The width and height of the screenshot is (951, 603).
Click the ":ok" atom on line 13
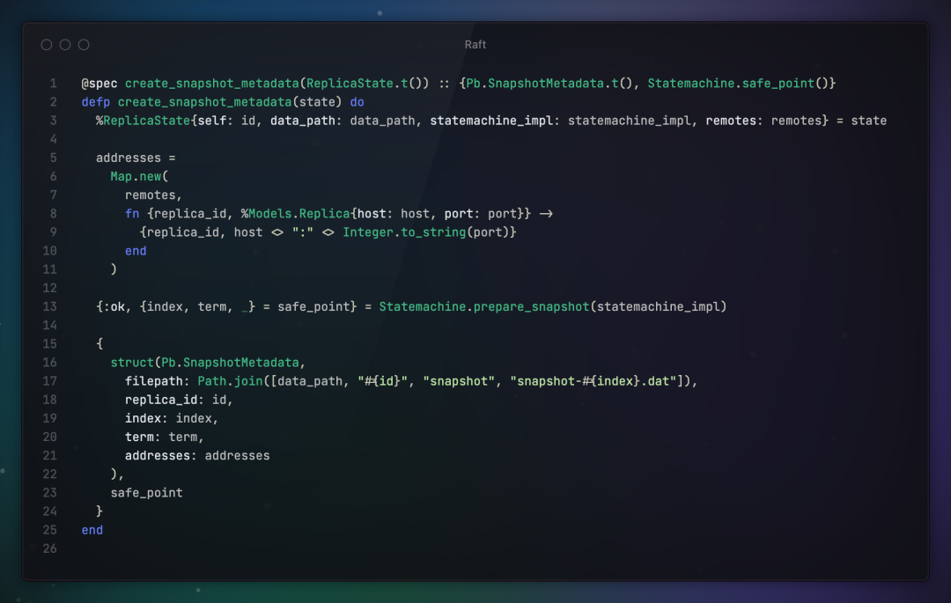pos(114,306)
